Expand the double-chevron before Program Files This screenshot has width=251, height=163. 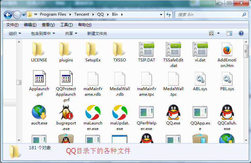(x=36, y=14)
